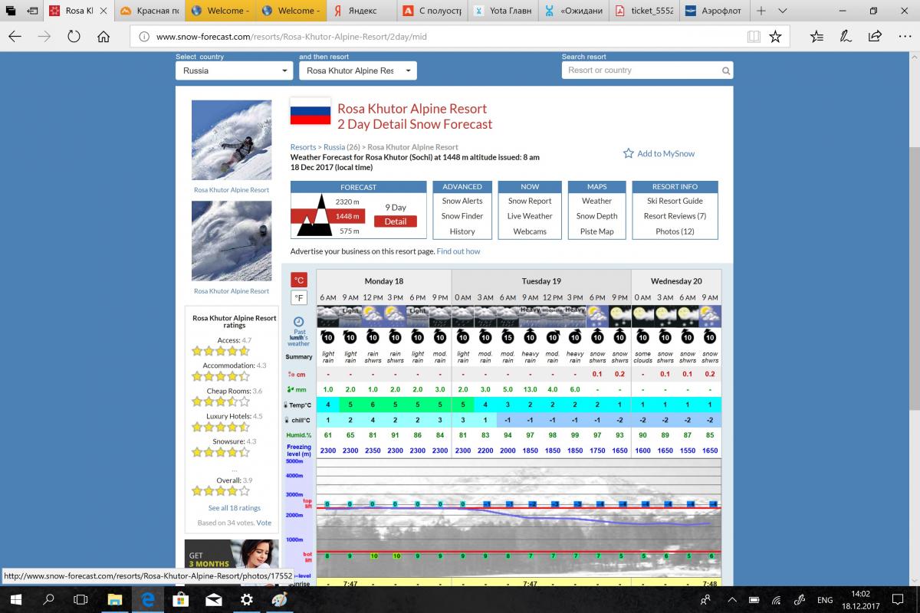This screenshot has height=613, width=920.
Task: Add this page to favorites
Action: (x=775, y=36)
